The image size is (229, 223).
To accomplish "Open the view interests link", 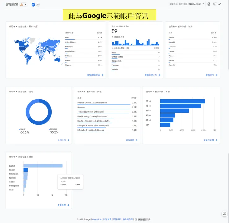I will pos(132,140).
